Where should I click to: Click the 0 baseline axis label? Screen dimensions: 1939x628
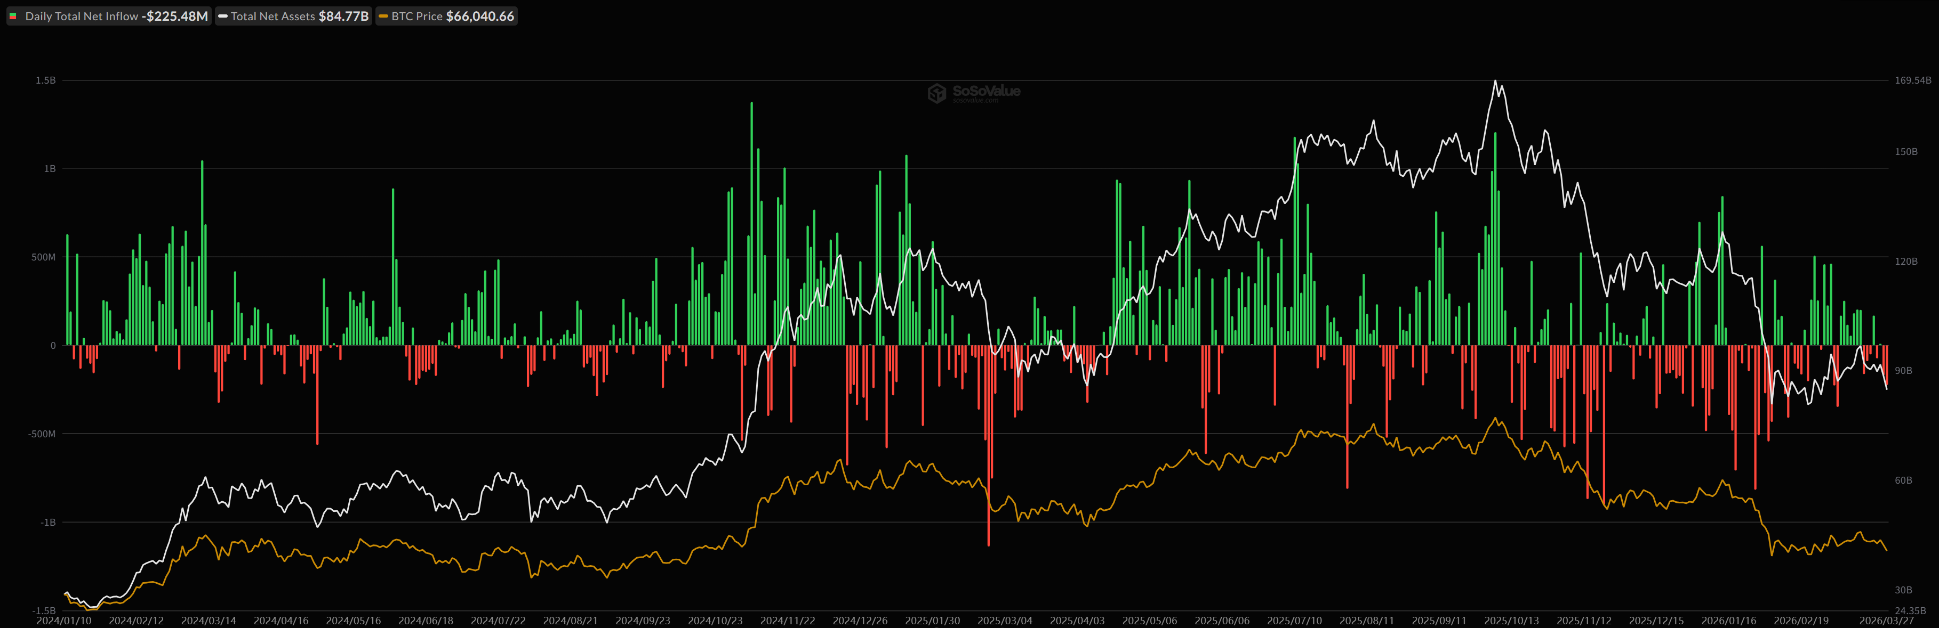coord(53,346)
